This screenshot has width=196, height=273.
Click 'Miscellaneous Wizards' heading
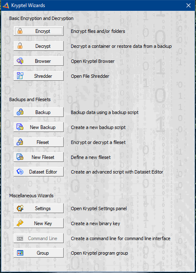point(31,196)
